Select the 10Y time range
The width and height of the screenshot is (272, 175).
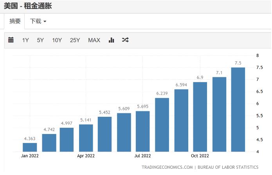[57, 40]
